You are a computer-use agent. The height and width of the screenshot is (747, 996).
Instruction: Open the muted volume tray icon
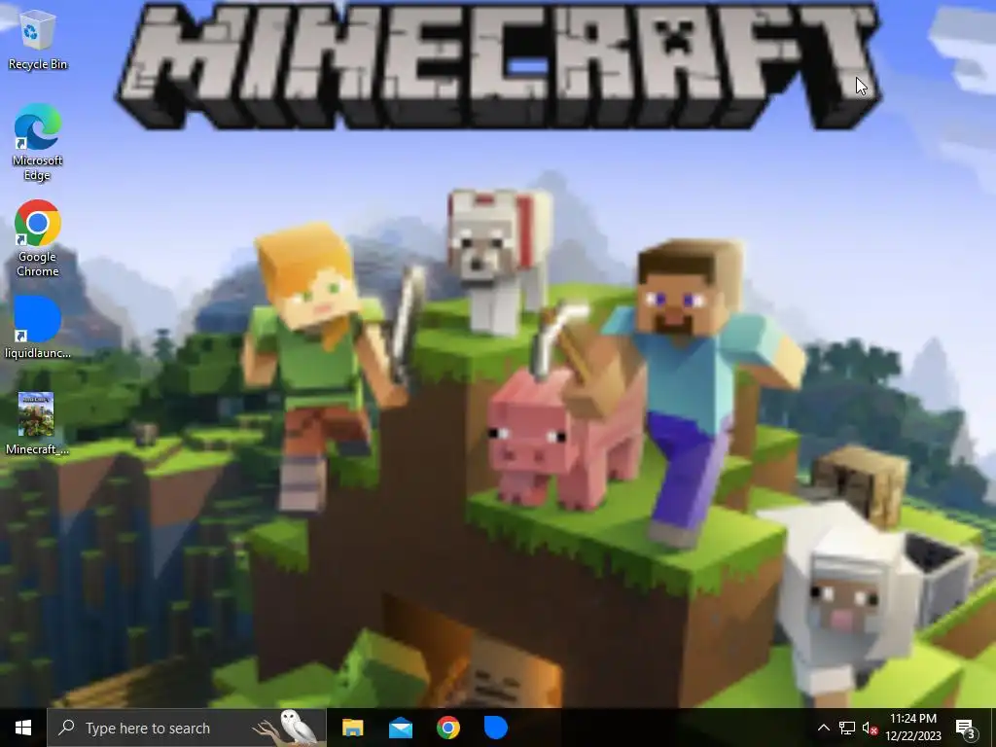pos(870,728)
